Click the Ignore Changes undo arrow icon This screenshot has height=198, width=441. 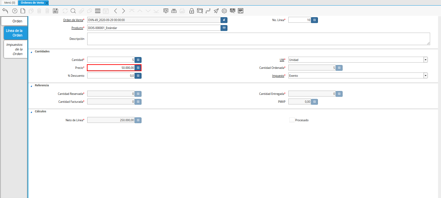[x=5, y=11]
